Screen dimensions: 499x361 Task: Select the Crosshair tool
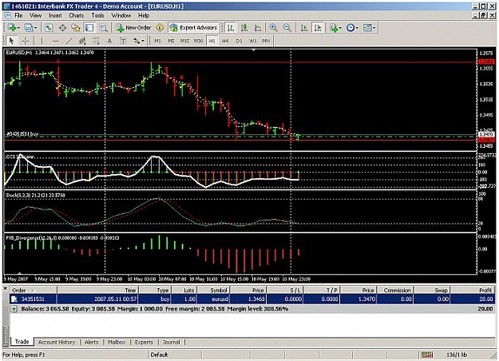[25, 41]
